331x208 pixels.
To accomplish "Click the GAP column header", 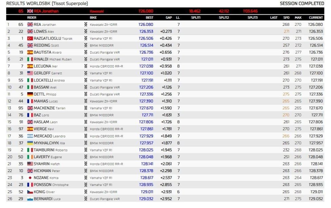I will pos(169,18).
